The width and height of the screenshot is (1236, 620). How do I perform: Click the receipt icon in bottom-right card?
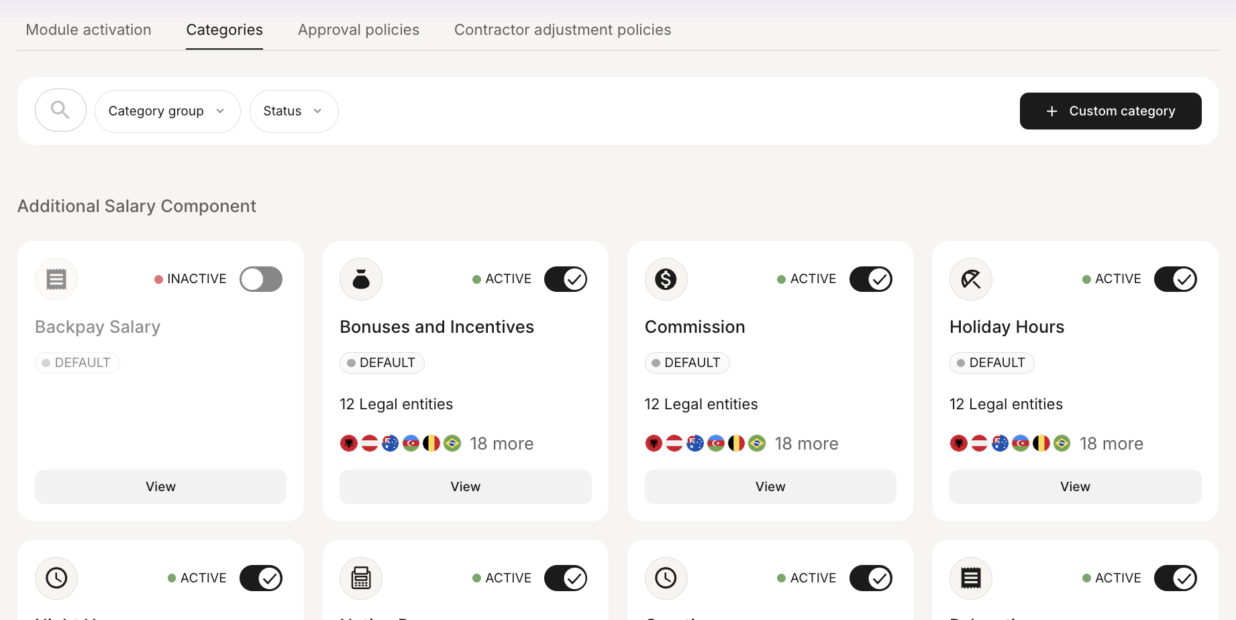(x=971, y=578)
